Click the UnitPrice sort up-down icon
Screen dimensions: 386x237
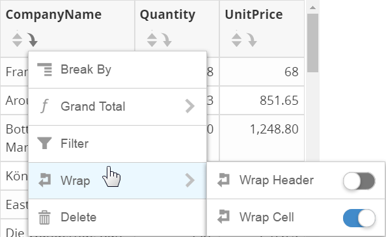pos(236,39)
